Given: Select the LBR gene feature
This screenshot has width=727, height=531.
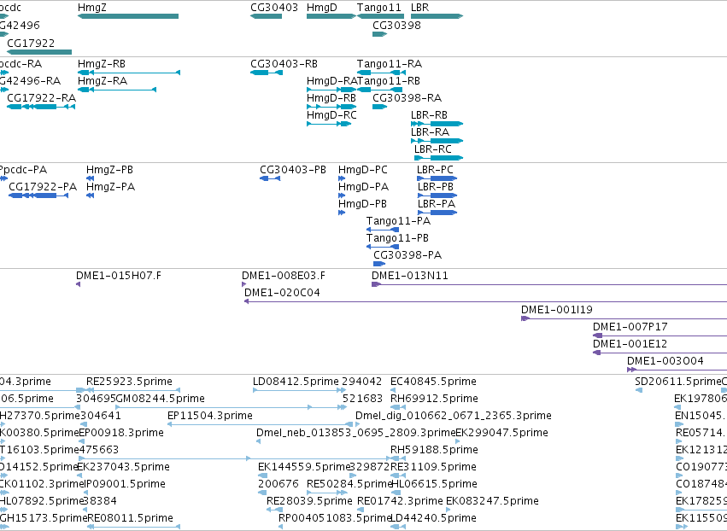Looking at the screenshot, I should click(x=437, y=16).
